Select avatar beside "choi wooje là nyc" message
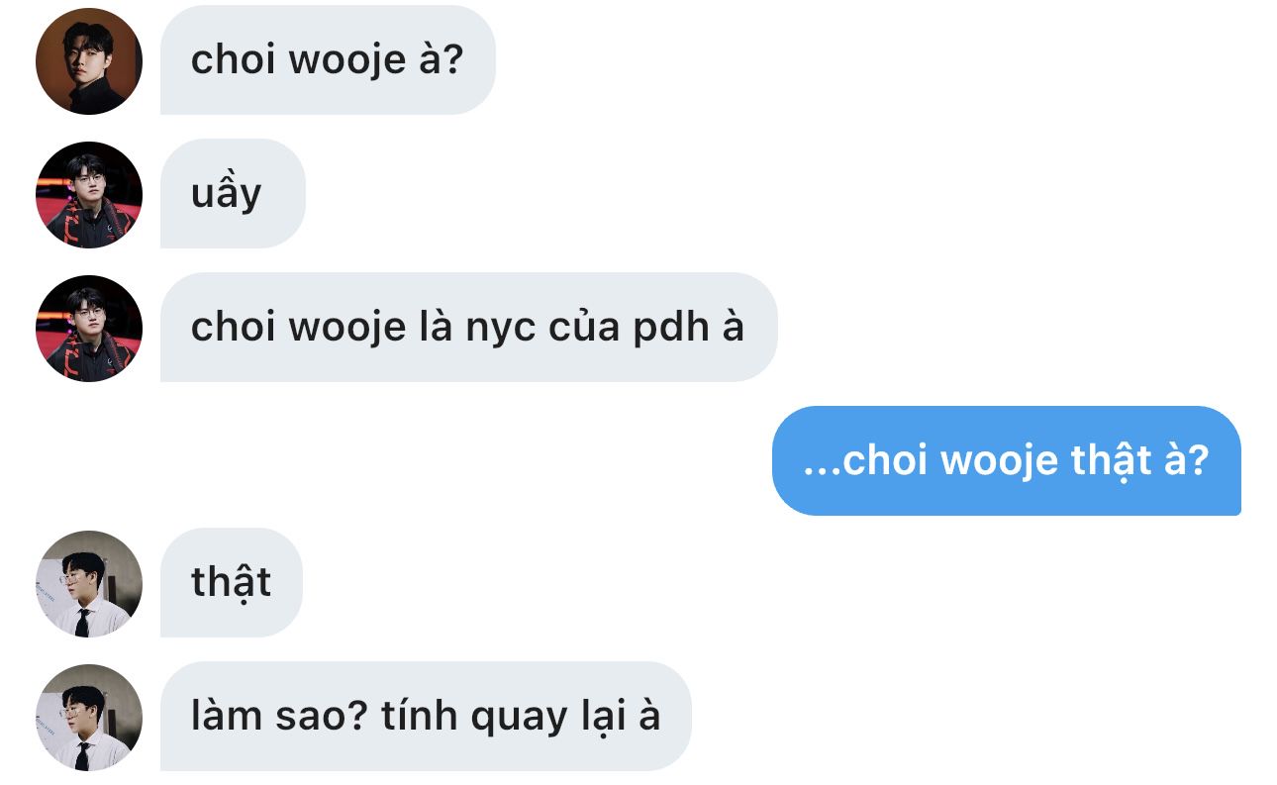Image resolution: width=1277 pixels, height=785 pixels. coord(89,328)
